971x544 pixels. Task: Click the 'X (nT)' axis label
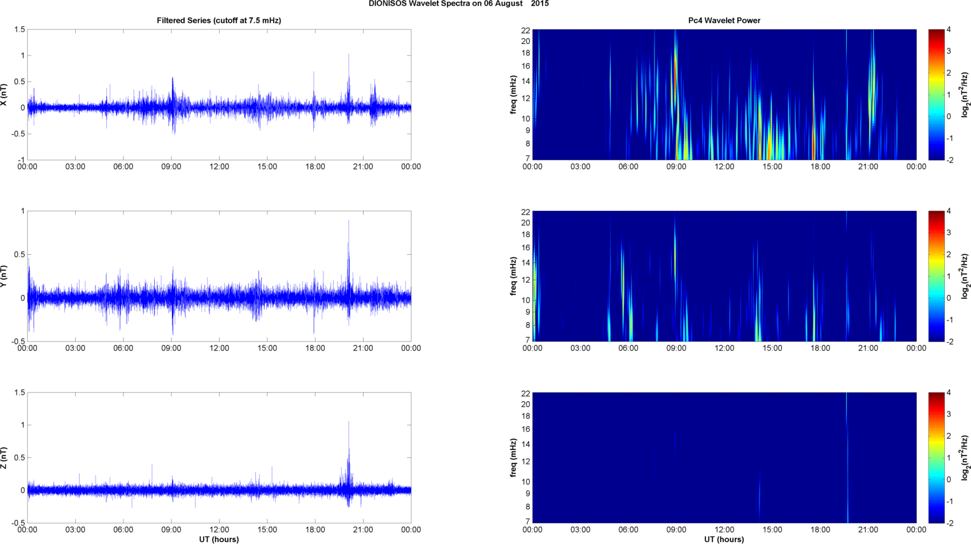[x=4, y=95]
